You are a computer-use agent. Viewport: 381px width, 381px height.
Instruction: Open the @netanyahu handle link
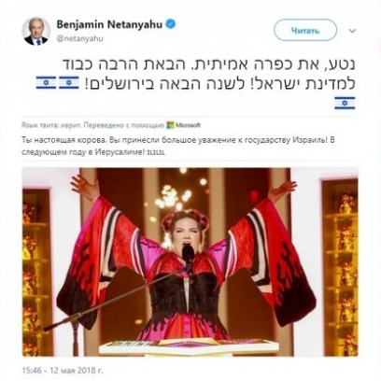coord(79,38)
